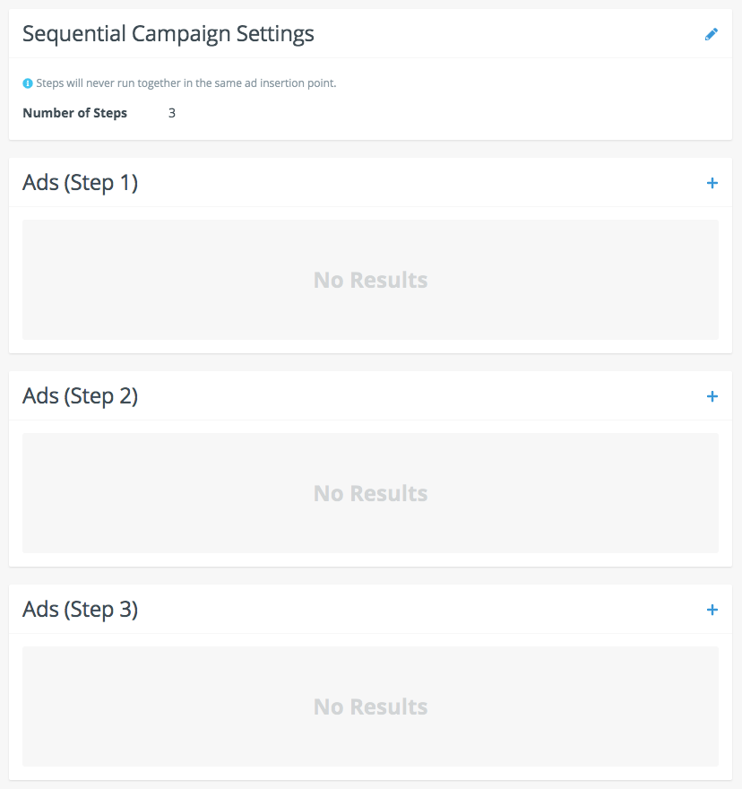742x789 pixels.
Task: Click the No Results placeholder under Step 1
Action: (x=370, y=280)
